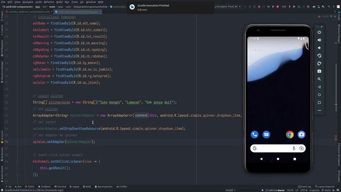Open the Emulator Pixel 3A device dropdown

[x=228, y=7]
